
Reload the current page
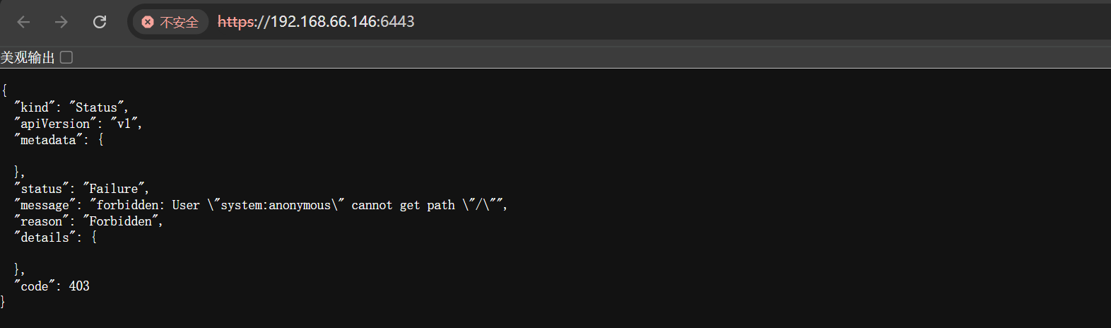click(100, 22)
